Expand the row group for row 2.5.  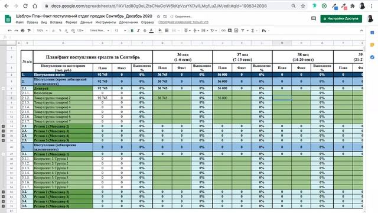[x=3, y=140]
